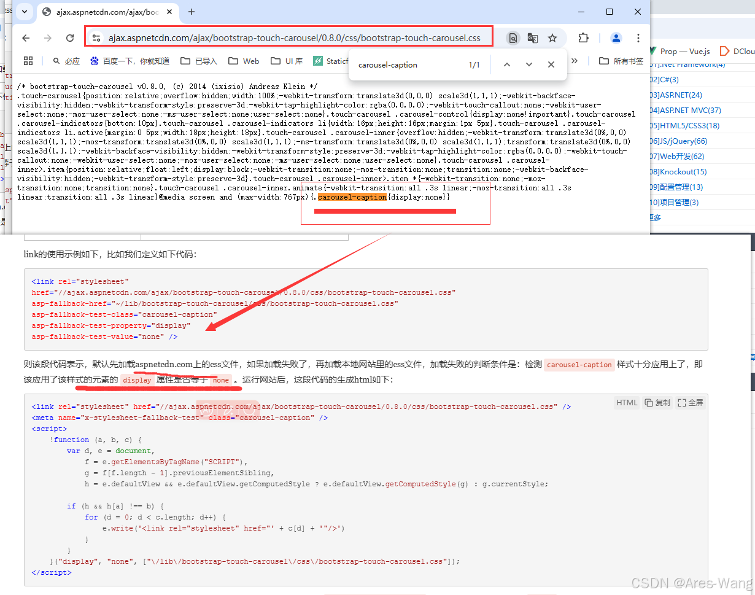The width and height of the screenshot is (755, 595).
Task: Open the 项目管理(3) category
Action: (674, 202)
